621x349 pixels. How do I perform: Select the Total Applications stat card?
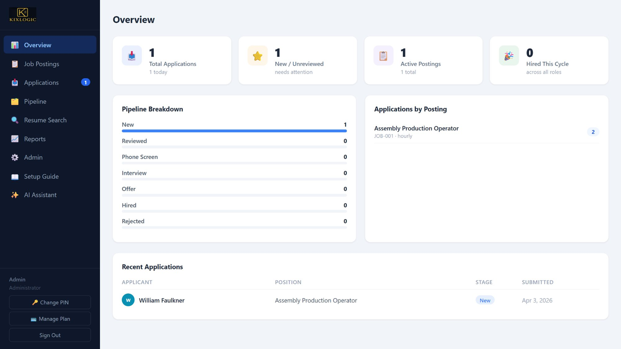click(172, 60)
